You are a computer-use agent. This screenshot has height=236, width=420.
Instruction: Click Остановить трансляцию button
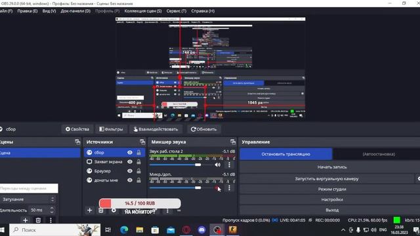coord(286,154)
